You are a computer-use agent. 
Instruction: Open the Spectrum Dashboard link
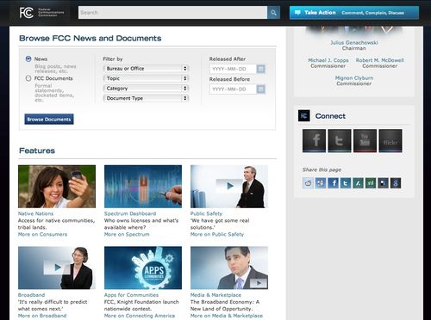[130, 213]
